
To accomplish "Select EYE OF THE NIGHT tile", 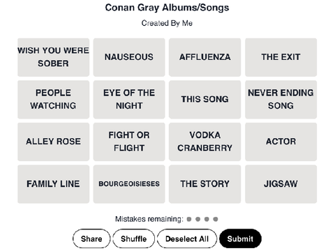I will pyautogui.click(x=129, y=100).
